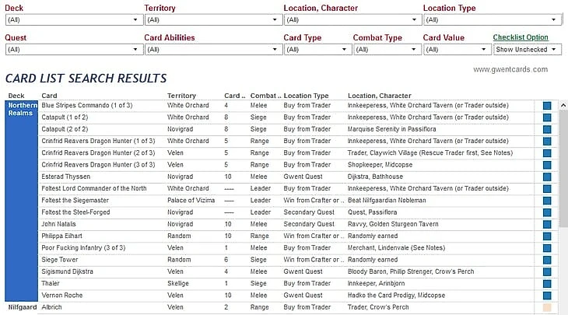The image size is (568, 315).
Task: Click blue square beside Foltest the Siegemaster
Action: [547, 200]
